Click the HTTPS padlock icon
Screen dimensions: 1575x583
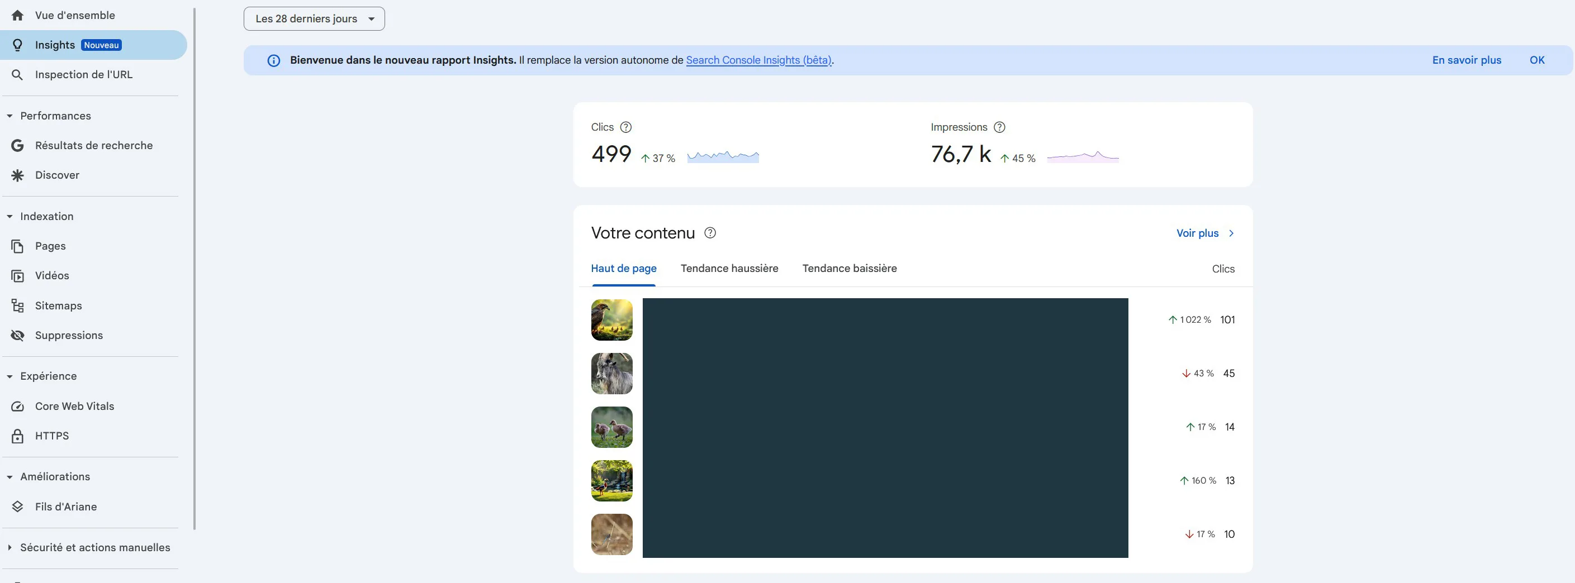coord(18,436)
